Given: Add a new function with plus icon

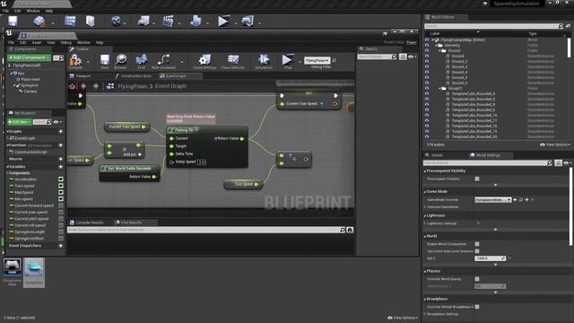Looking at the screenshot, I should click(x=61, y=145).
